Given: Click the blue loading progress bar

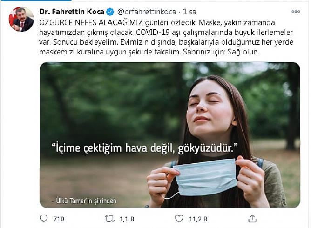Looking at the screenshot, I should [36, 0].
